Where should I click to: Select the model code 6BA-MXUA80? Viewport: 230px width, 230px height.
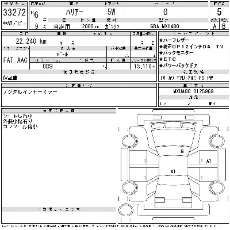click(x=165, y=26)
